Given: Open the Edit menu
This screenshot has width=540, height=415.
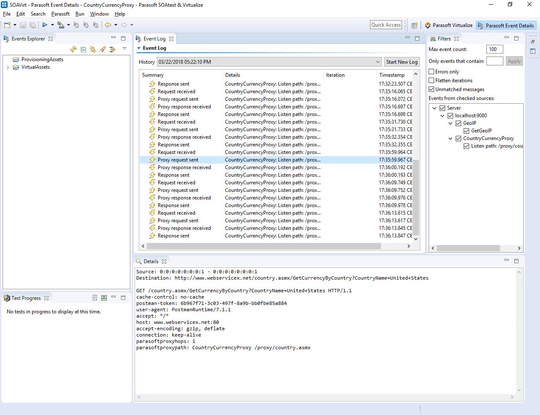Looking at the screenshot, I should (21, 14).
